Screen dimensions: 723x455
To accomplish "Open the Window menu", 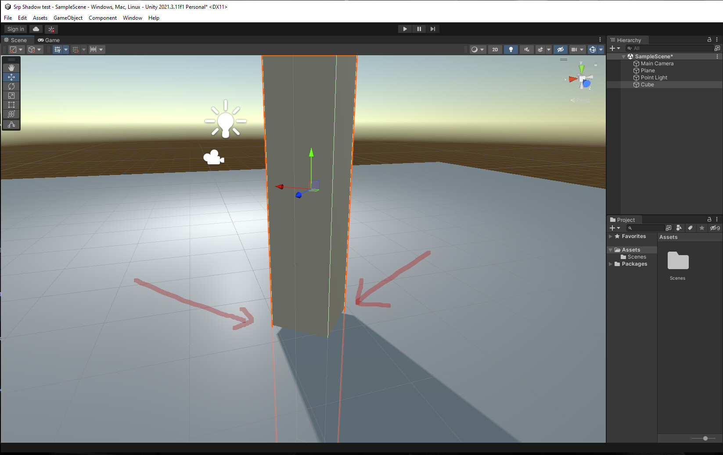I will click(x=133, y=18).
